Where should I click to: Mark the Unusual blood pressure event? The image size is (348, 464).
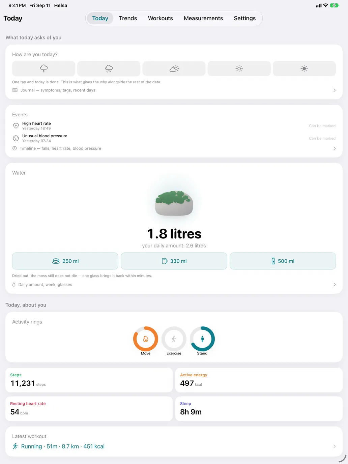click(x=322, y=138)
